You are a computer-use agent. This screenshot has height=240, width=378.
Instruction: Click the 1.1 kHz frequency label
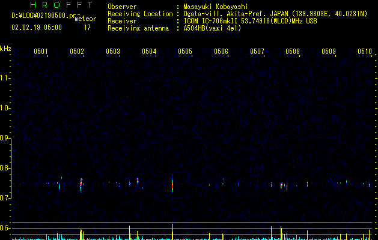[x=5, y=78]
